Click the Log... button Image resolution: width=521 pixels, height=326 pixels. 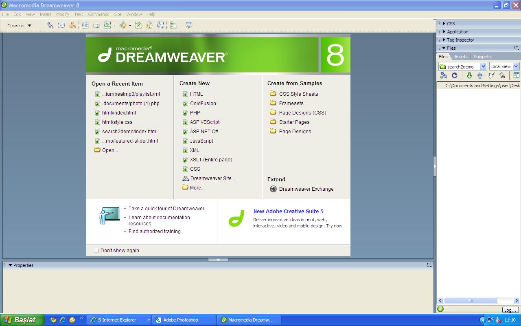(x=510, y=310)
